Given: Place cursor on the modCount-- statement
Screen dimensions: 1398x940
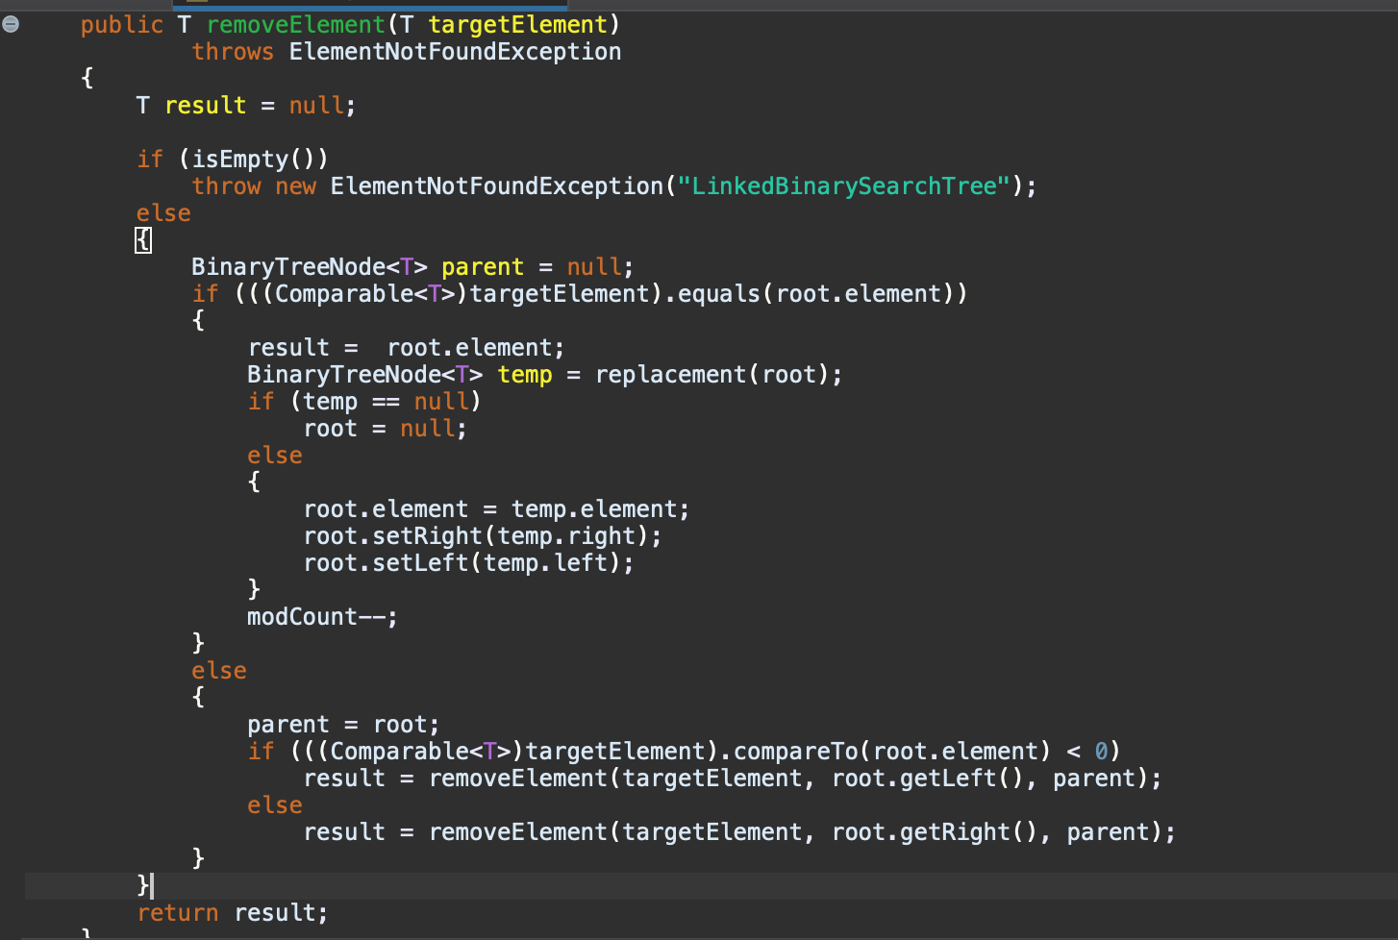Looking at the screenshot, I should 317,616.
